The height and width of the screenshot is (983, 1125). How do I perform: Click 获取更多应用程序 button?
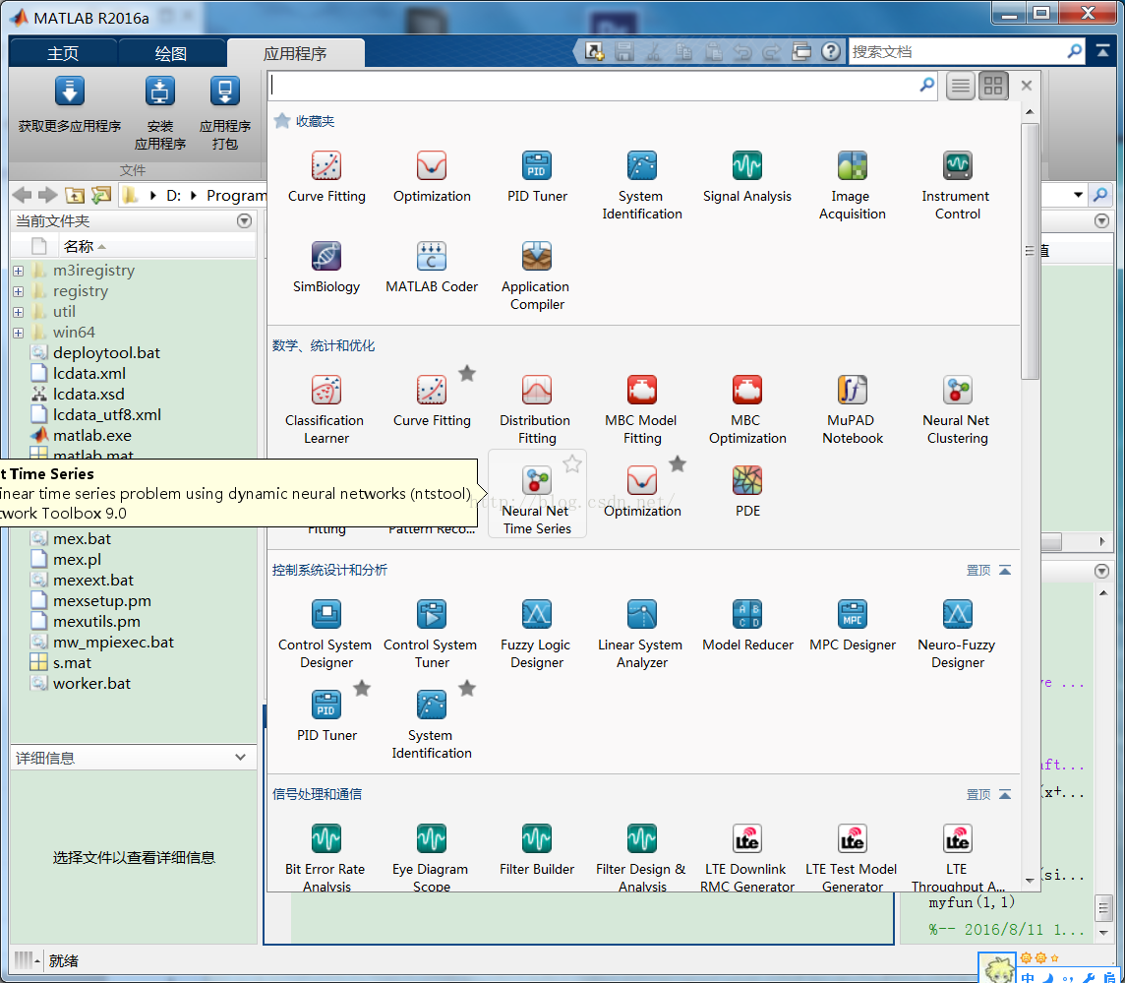click(x=70, y=105)
